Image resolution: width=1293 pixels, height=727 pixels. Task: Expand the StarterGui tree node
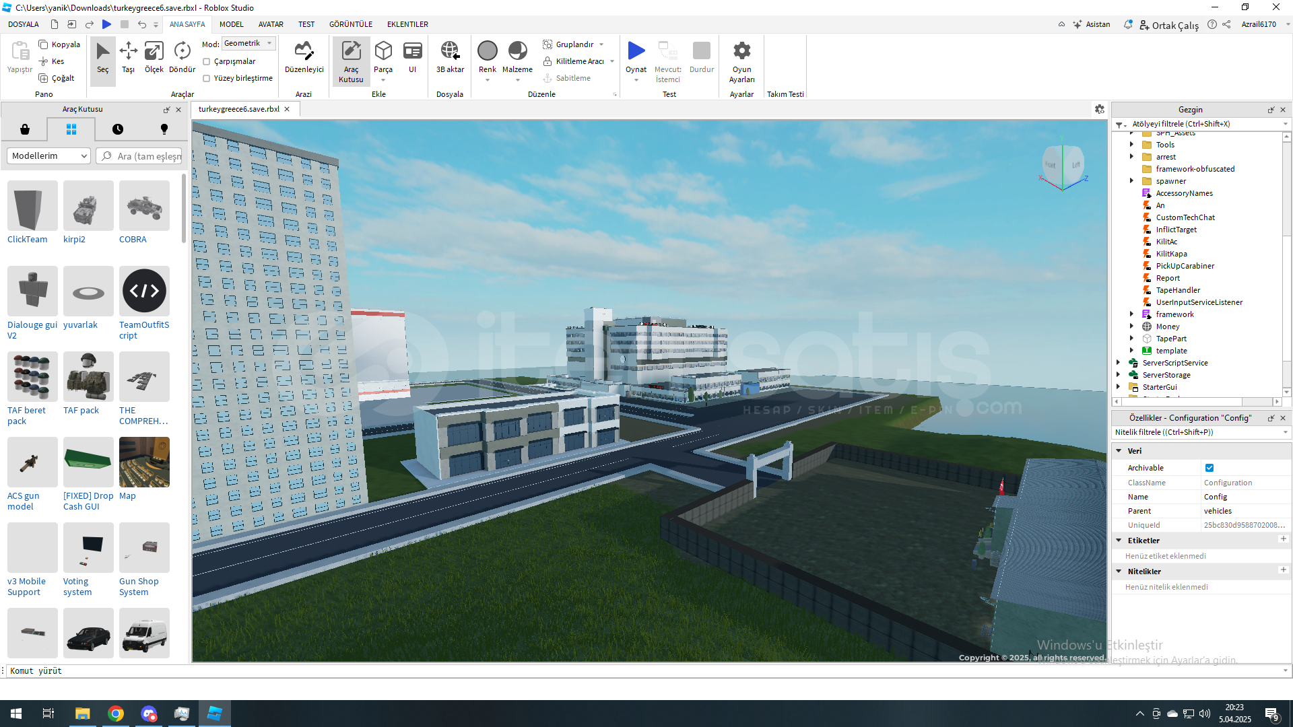[1119, 386]
